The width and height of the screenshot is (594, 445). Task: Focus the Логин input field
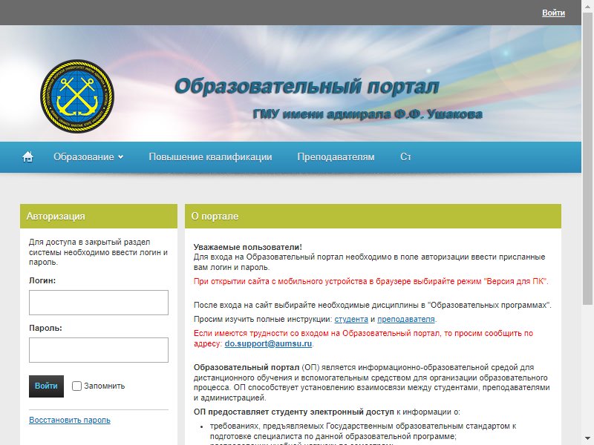click(x=99, y=303)
